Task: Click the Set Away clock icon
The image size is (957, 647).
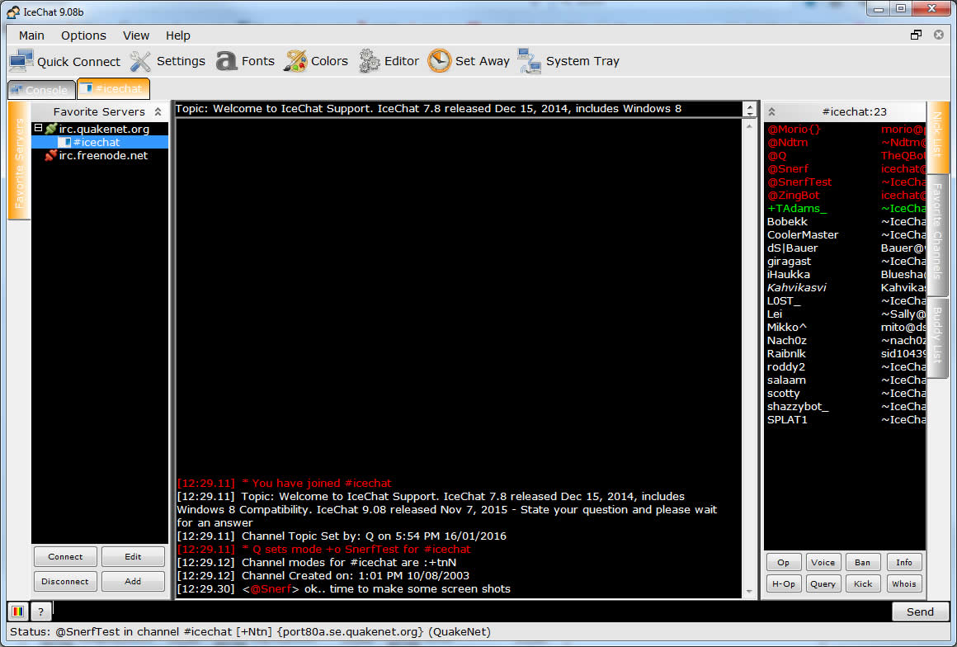Action: pos(440,61)
